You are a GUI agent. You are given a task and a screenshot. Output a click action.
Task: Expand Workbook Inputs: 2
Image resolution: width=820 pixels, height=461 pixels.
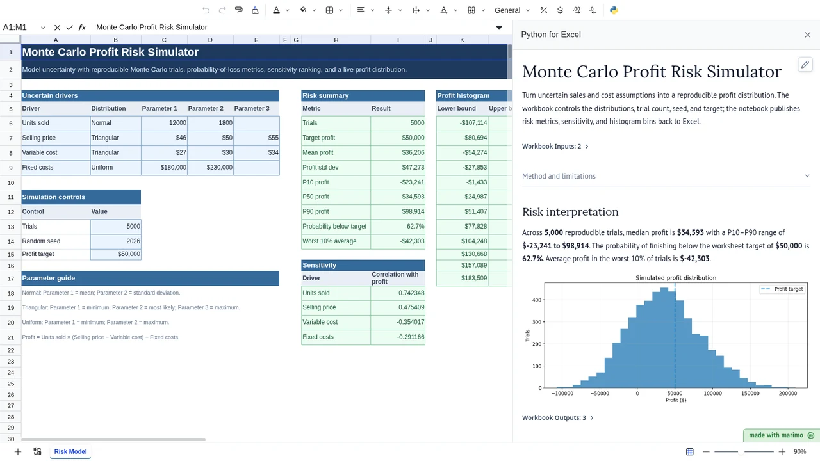coord(555,146)
